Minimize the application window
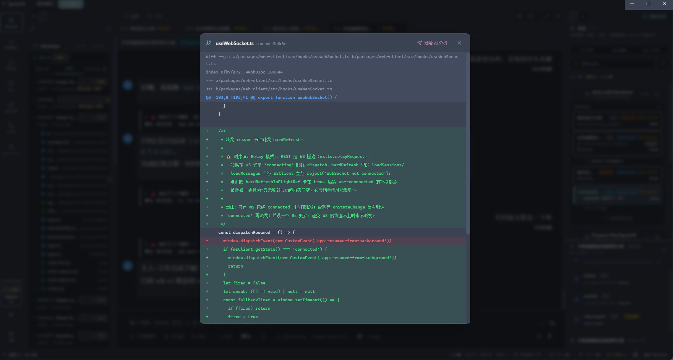Screen dimensions: 673x360 [632, 4]
